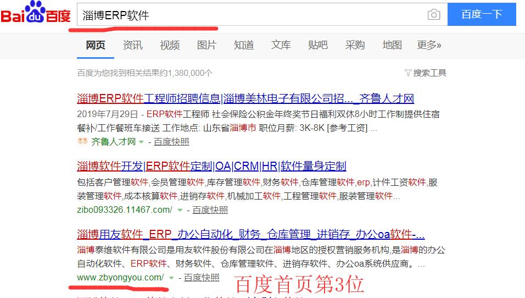Click the zibo093326.11467.com URL
Screen dimensions: 525x298
[x=125, y=210]
